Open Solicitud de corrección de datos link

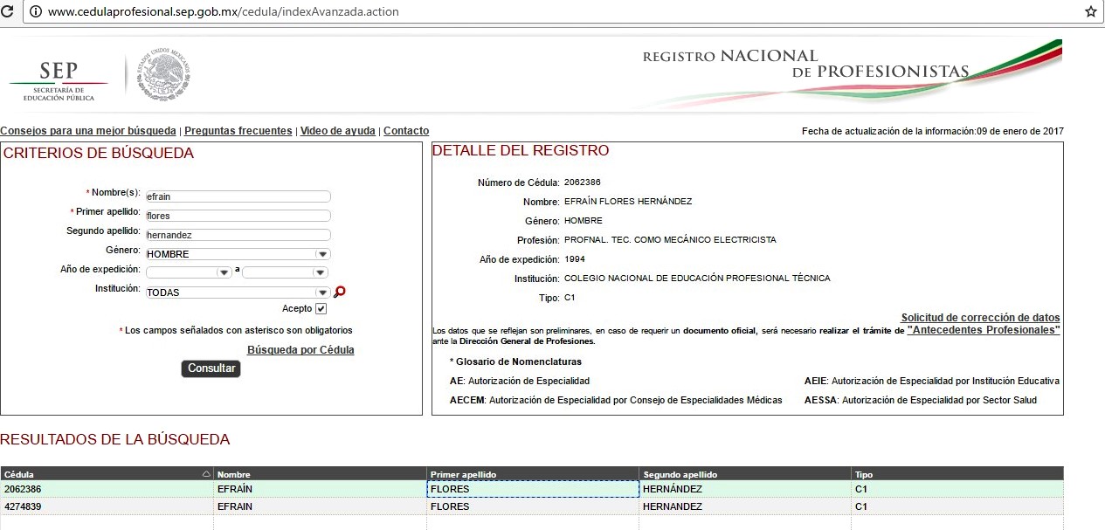pos(980,318)
